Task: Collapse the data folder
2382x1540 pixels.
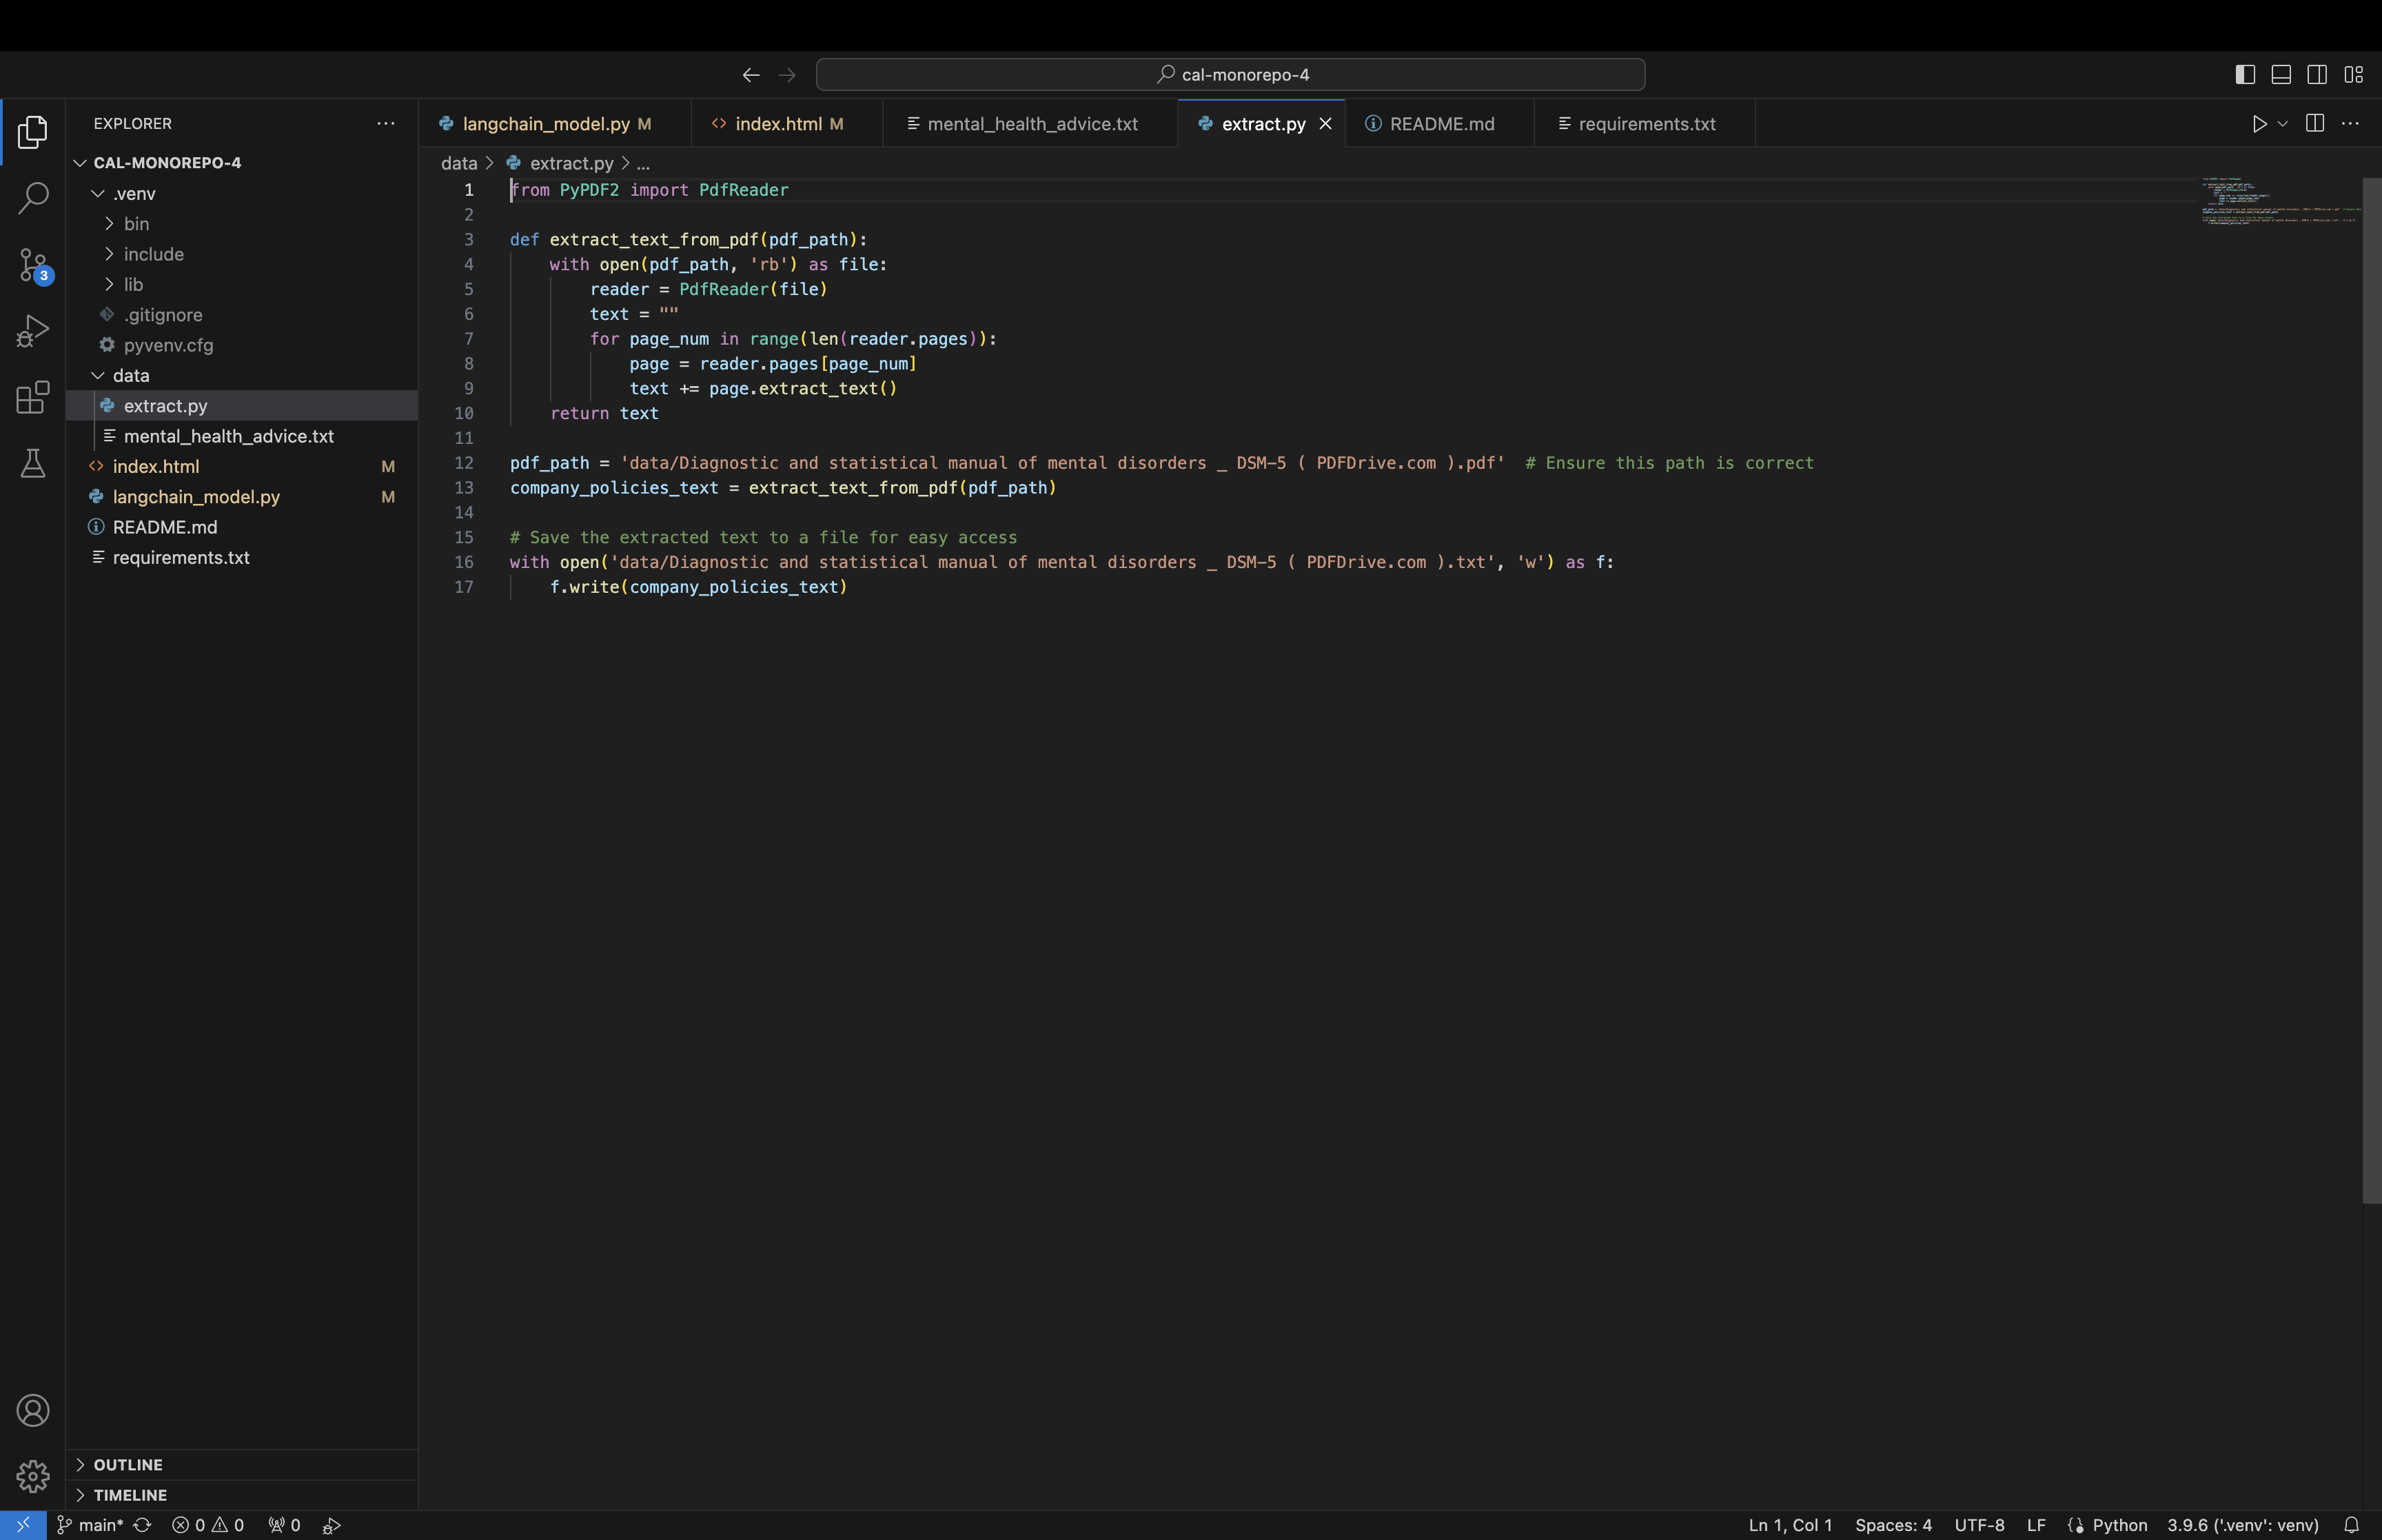Action: (x=130, y=376)
